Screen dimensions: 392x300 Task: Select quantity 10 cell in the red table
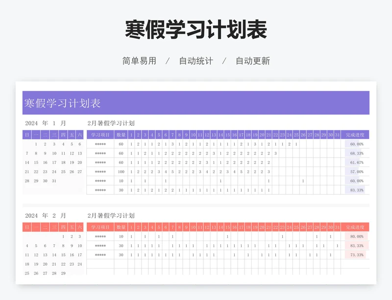[x=121, y=236]
